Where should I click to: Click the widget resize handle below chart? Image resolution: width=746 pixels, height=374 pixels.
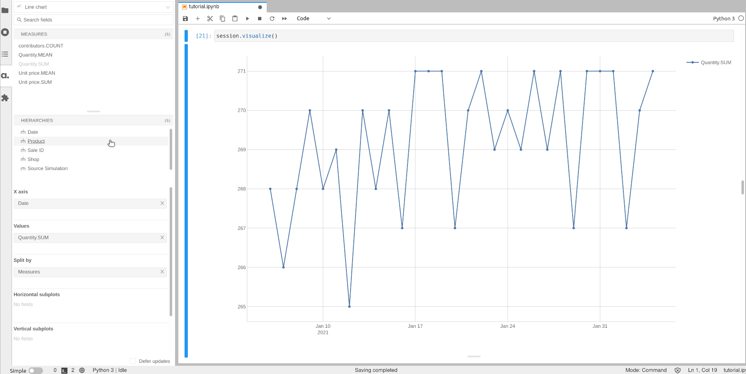tap(474, 356)
